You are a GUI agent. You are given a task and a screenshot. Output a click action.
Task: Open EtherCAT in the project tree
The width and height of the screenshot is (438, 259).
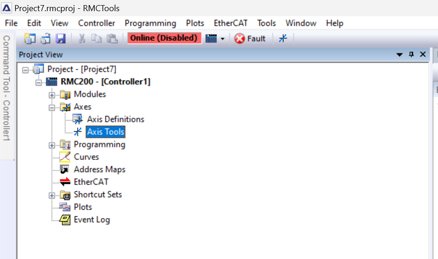coord(91,182)
